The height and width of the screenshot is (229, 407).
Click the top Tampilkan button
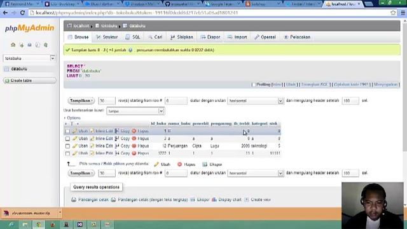[x=81, y=101]
